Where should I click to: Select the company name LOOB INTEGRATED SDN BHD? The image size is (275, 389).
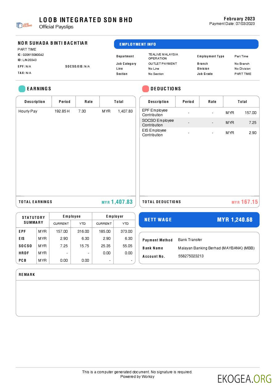[x=86, y=20]
